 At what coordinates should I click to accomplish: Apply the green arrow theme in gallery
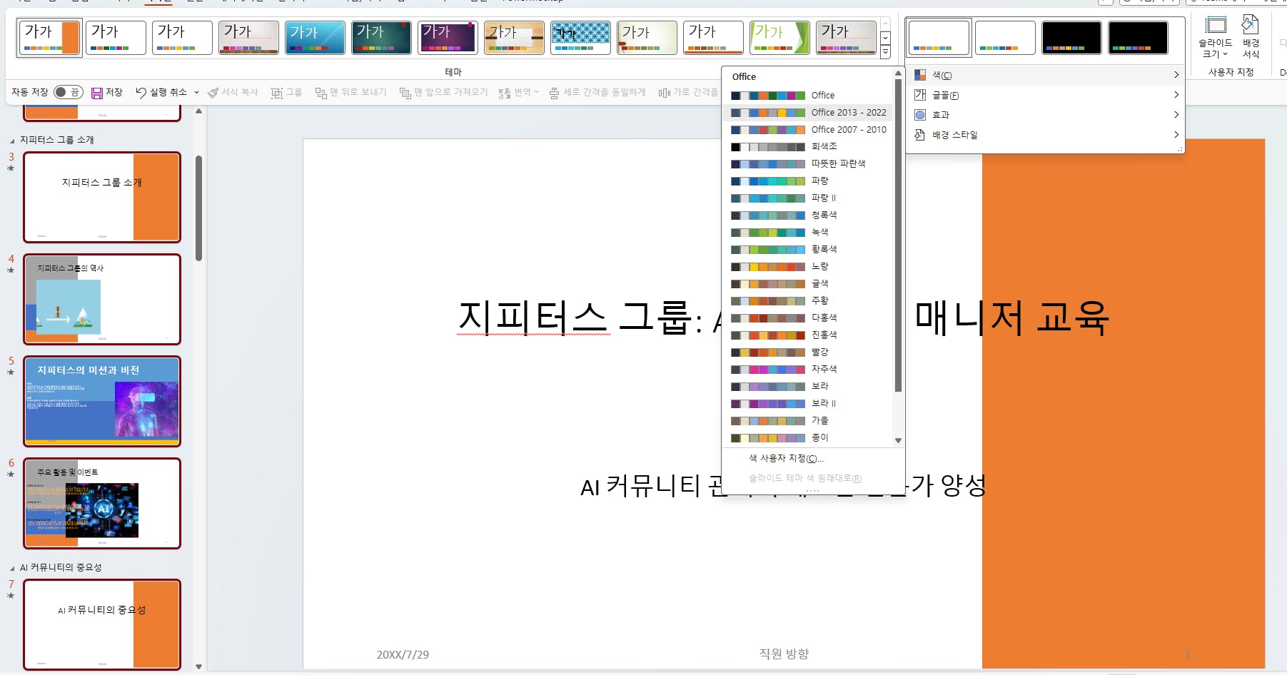[x=779, y=38]
